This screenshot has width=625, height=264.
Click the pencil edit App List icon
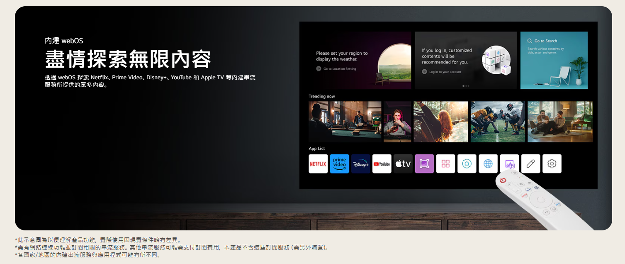(x=530, y=164)
